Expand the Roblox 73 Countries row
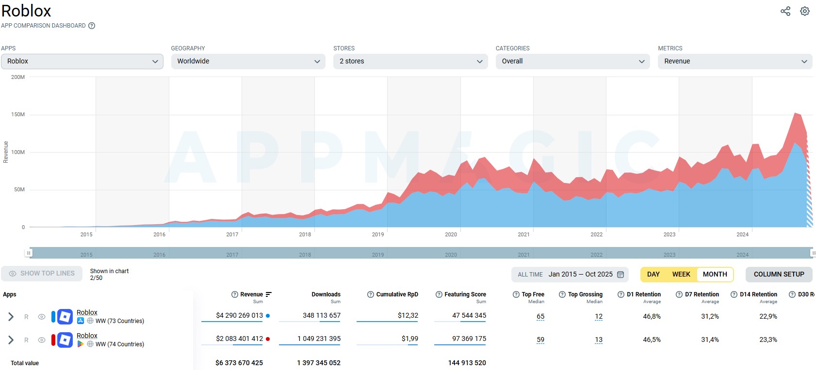816x370 pixels. pyautogui.click(x=11, y=317)
